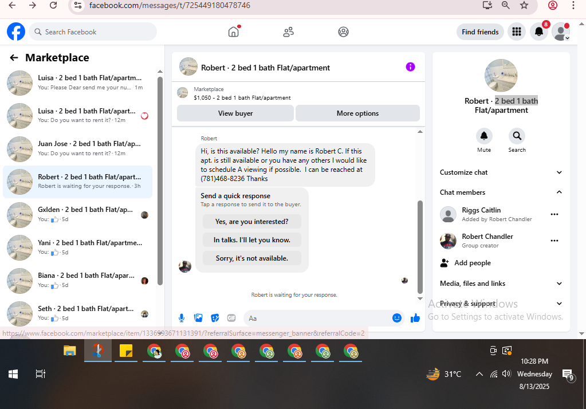
Task: Open Gxlden conversation
Action: point(78,215)
